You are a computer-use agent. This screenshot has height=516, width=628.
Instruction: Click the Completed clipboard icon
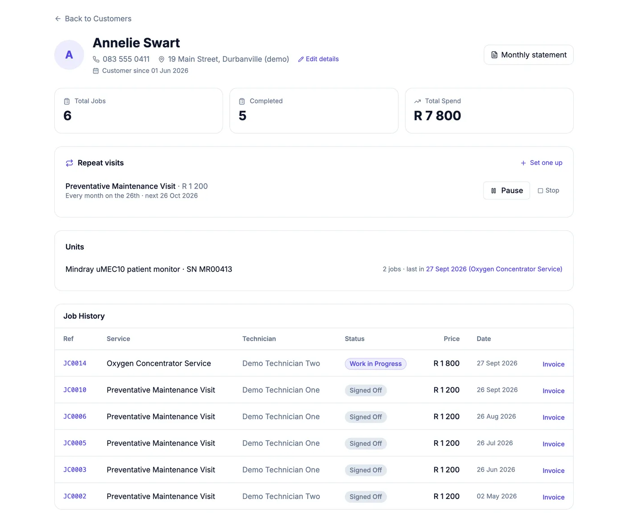242,101
